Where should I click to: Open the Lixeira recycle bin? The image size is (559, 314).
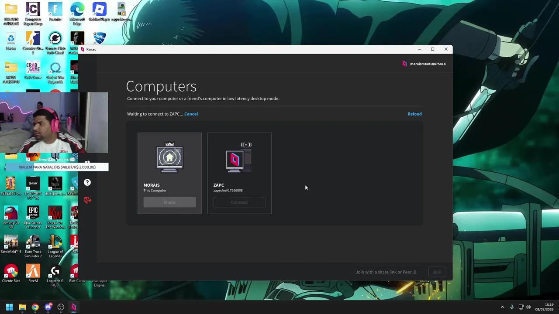11,41
